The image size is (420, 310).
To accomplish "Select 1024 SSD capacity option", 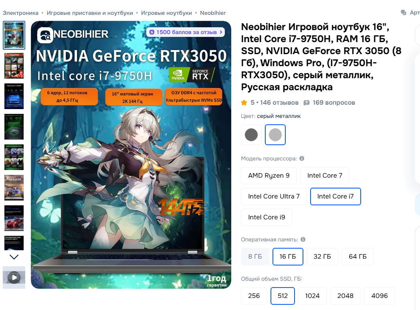I will [x=312, y=296].
